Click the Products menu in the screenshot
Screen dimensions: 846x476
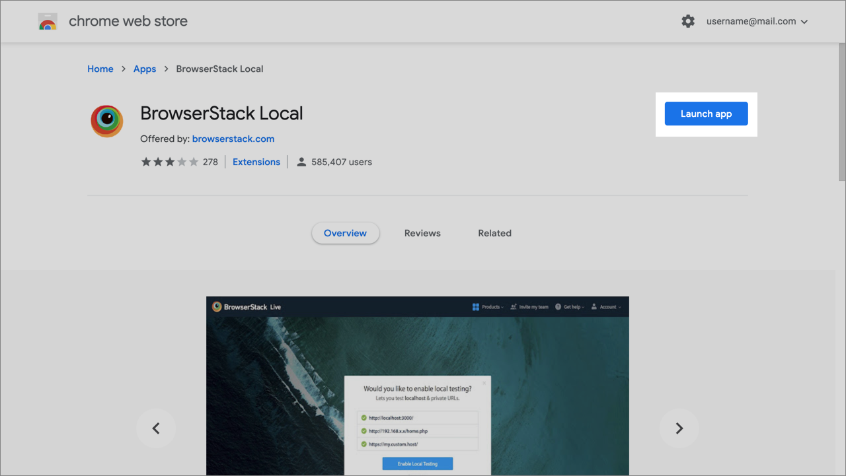[488, 307]
